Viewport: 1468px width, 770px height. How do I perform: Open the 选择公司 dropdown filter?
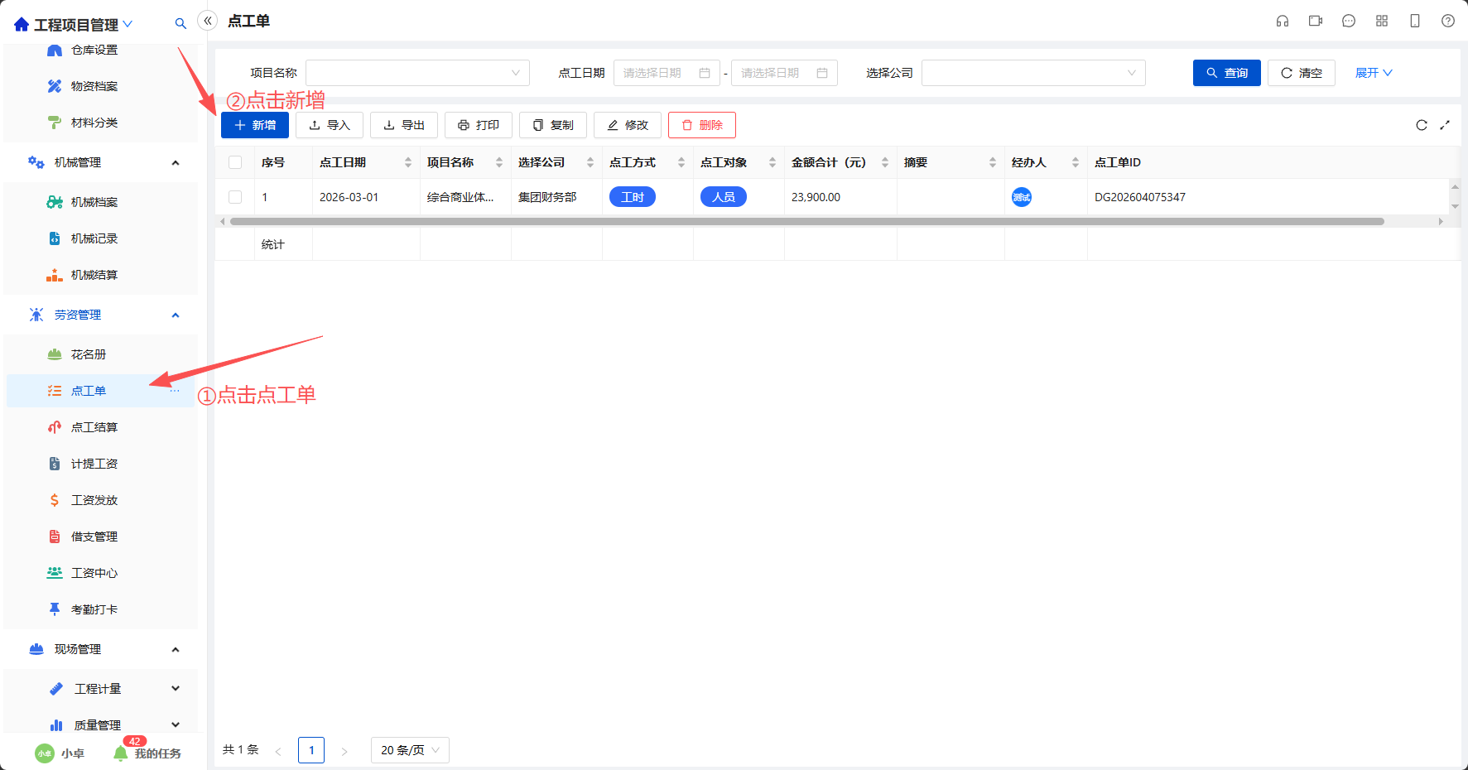(1033, 73)
